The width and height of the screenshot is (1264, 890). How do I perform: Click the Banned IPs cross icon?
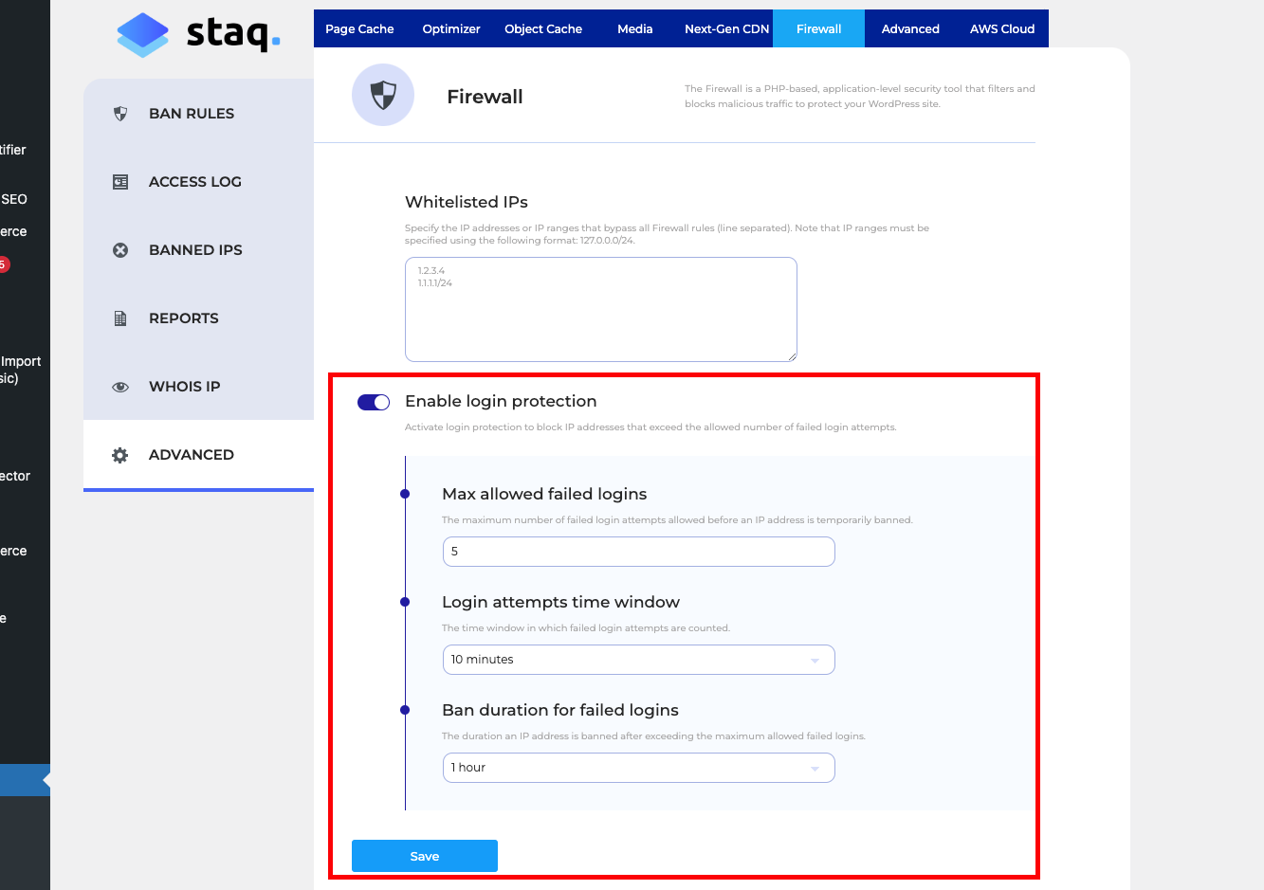120,250
